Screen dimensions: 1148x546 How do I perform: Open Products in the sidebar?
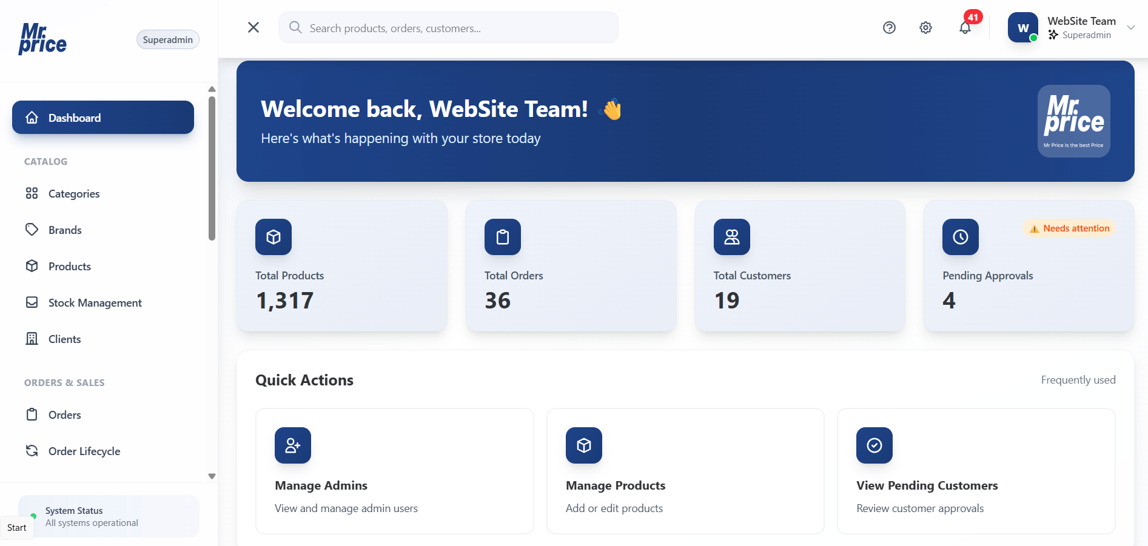click(x=103, y=267)
